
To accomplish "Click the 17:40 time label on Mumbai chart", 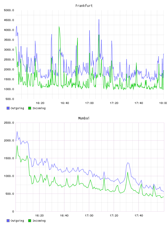I will tap(139, 216).
